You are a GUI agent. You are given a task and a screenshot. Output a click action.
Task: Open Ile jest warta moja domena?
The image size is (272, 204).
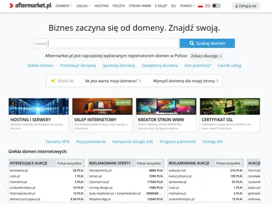pos(113,81)
